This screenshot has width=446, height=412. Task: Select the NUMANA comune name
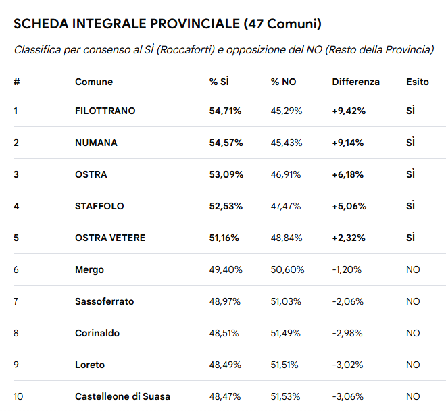[x=96, y=143]
